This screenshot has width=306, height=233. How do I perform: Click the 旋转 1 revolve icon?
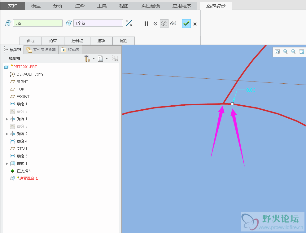[12, 119]
